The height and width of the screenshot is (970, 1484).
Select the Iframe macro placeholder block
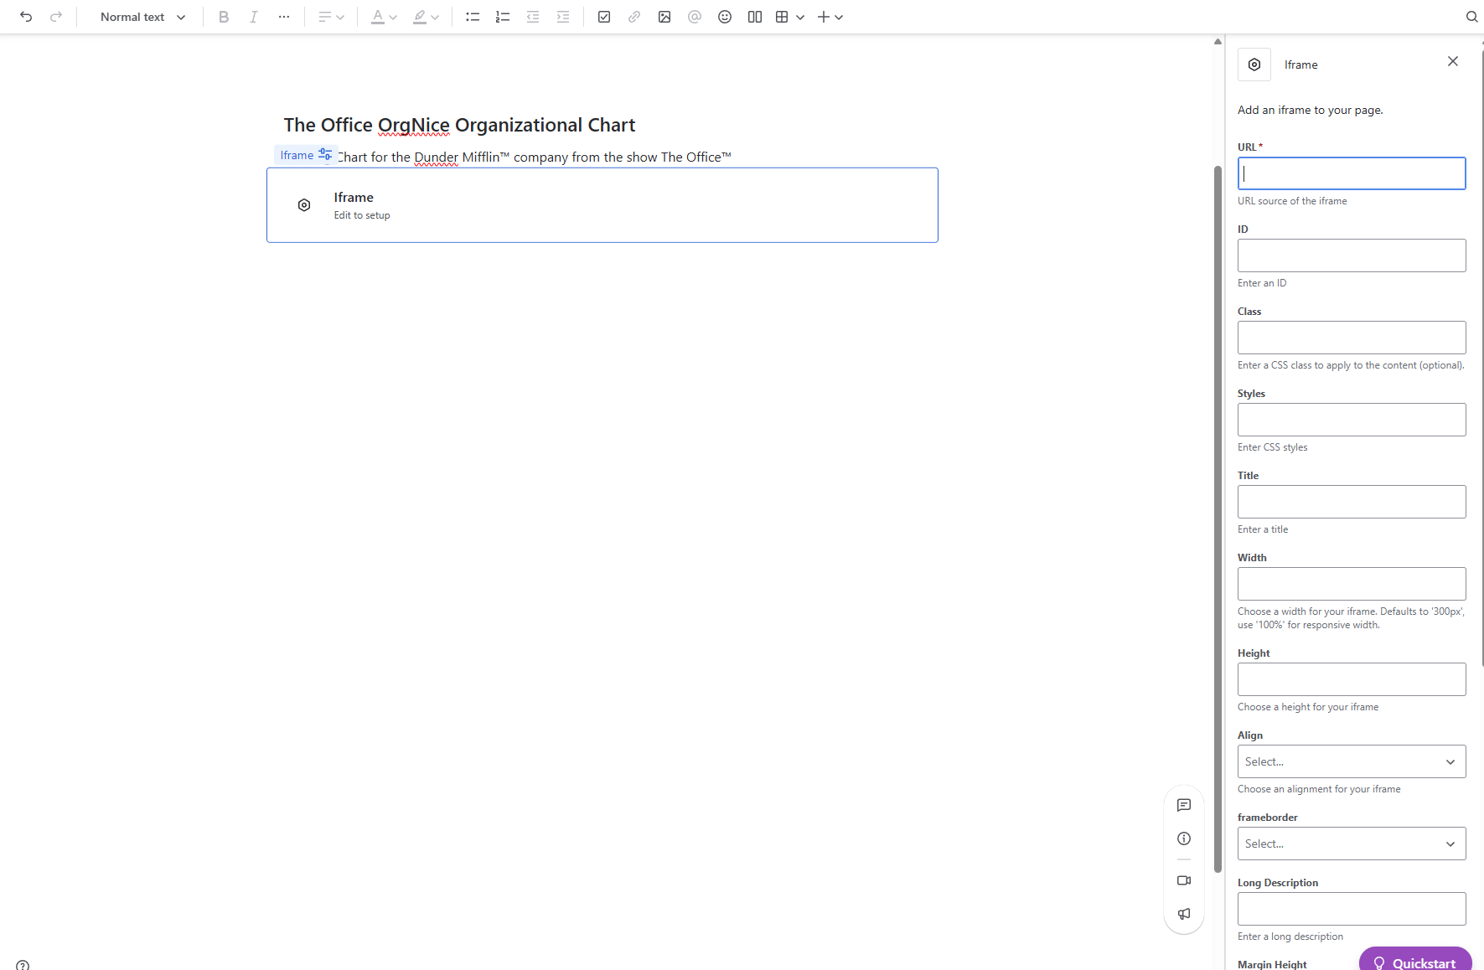point(602,205)
